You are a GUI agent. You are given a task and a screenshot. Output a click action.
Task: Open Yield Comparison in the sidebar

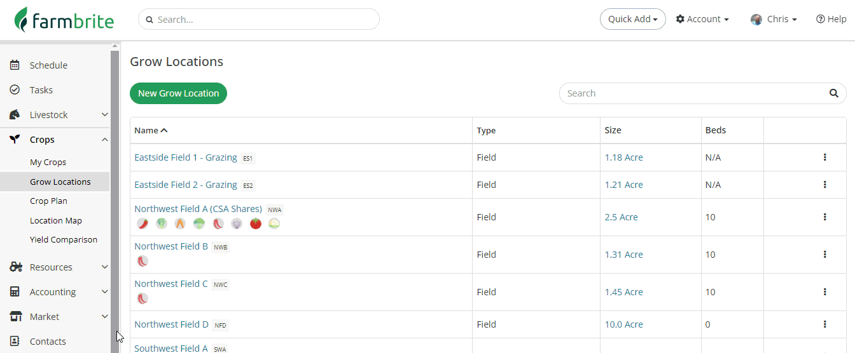click(x=64, y=239)
